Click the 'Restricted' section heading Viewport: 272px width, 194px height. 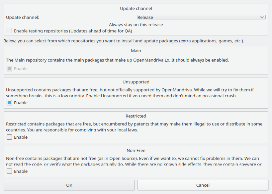[136, 116]
